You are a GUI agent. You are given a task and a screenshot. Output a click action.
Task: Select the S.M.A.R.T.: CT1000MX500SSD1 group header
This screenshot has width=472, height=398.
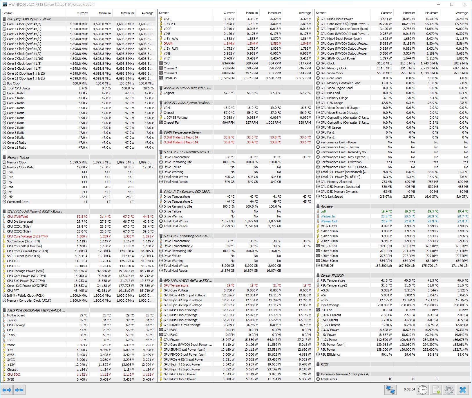pyautogui.click(x=235, y=152)
